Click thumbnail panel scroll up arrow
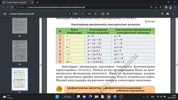This screenshot has width=178, height=100. click(41, 19)
